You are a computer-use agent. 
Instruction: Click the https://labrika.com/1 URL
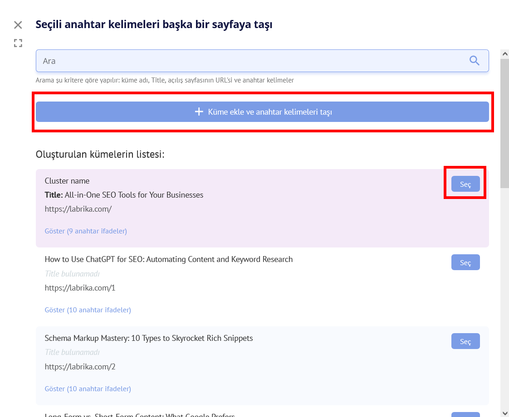80,288
